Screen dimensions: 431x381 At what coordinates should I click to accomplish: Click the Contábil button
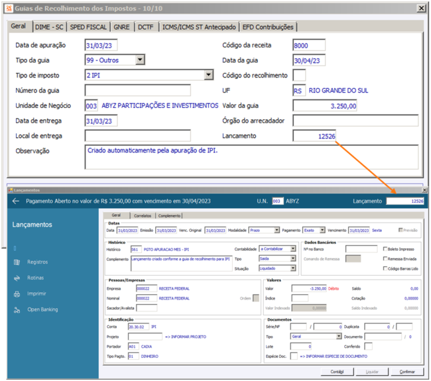337,372
